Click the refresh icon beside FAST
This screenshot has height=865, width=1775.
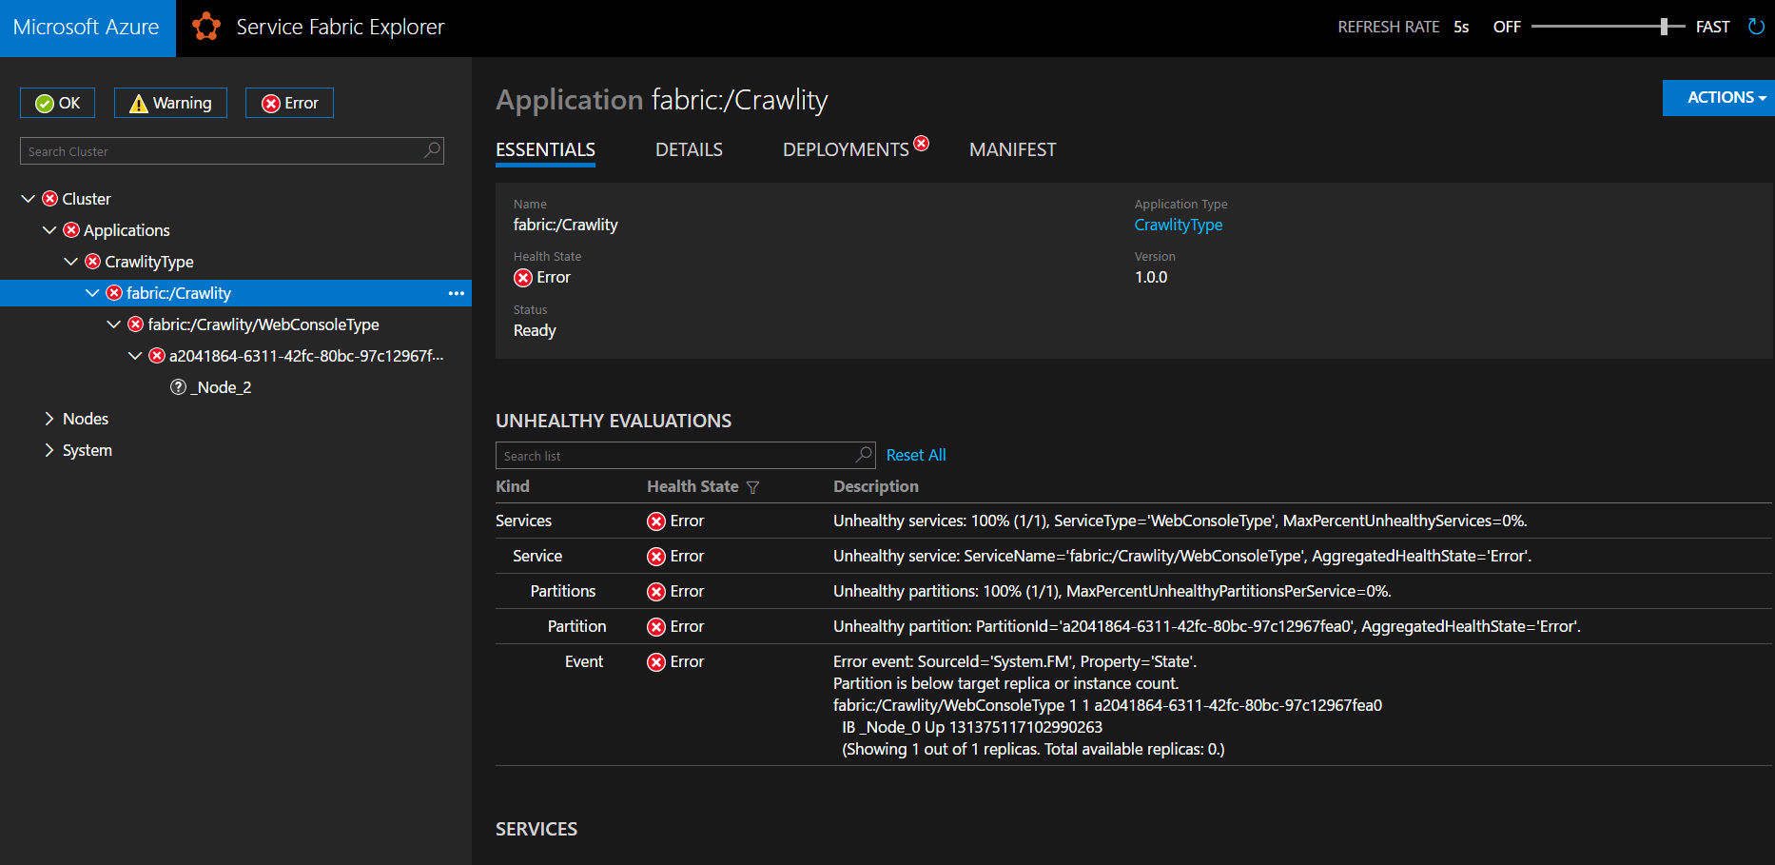[x=1755, y=27]
